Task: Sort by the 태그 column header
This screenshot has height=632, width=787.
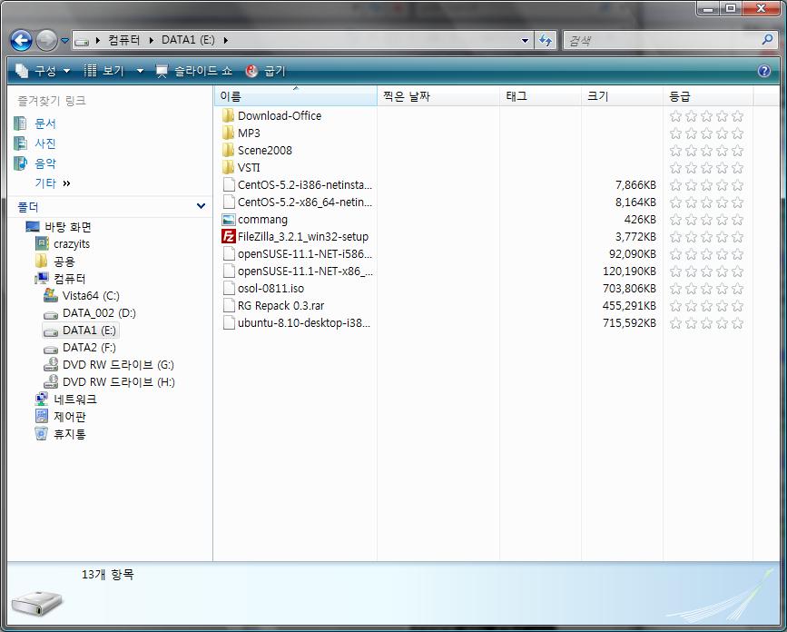Action: (x=540, y=96)
